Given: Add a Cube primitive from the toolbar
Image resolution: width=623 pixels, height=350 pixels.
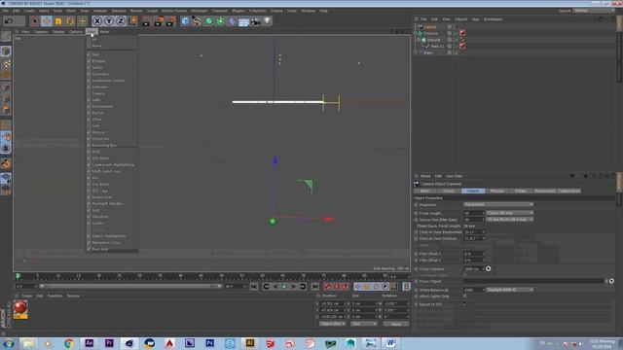Looking at the screenshot, I should pyautogui.click(x=185, y=21).
